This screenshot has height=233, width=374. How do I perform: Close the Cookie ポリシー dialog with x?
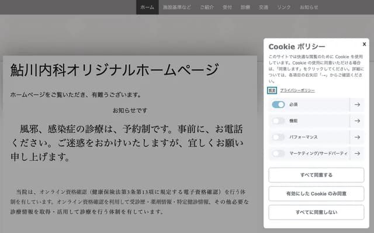click(x=364, y=44)
